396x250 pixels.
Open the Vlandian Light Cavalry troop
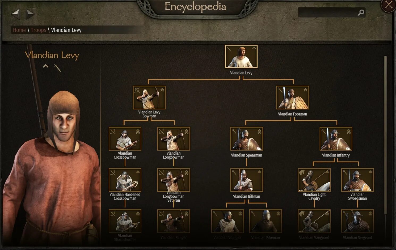click(x=314, y=180)
